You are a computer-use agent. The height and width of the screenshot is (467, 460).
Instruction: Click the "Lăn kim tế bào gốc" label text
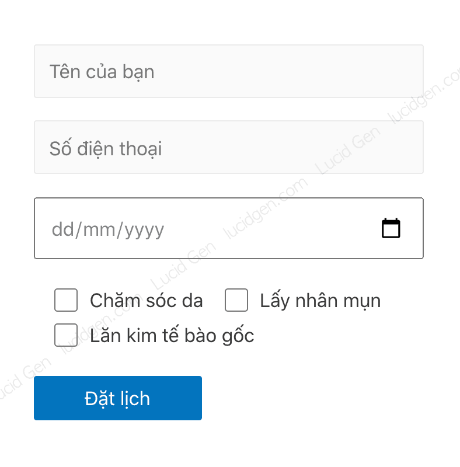tap(172, 336)
